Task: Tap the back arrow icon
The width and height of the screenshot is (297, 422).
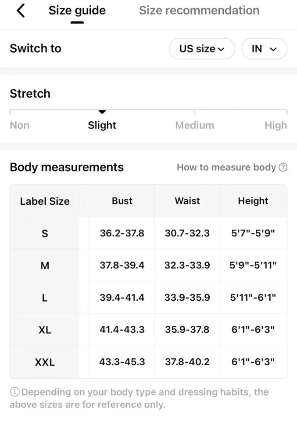Action: coord(21,11)
